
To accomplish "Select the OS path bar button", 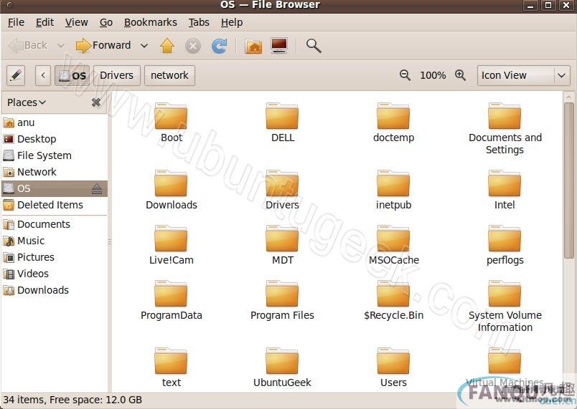I will tap(72, 76).
